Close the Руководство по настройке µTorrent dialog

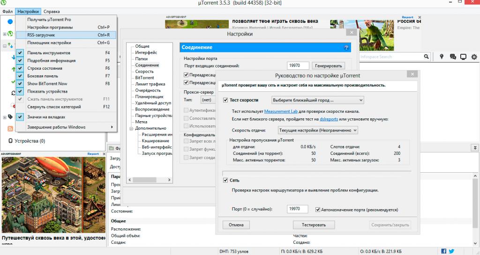(412, 74)
